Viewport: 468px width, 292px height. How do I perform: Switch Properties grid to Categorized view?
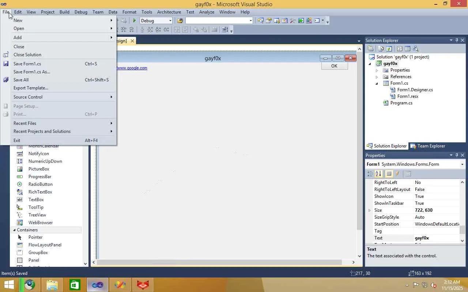370,174
